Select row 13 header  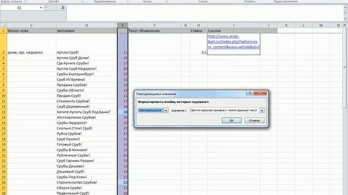3,112
